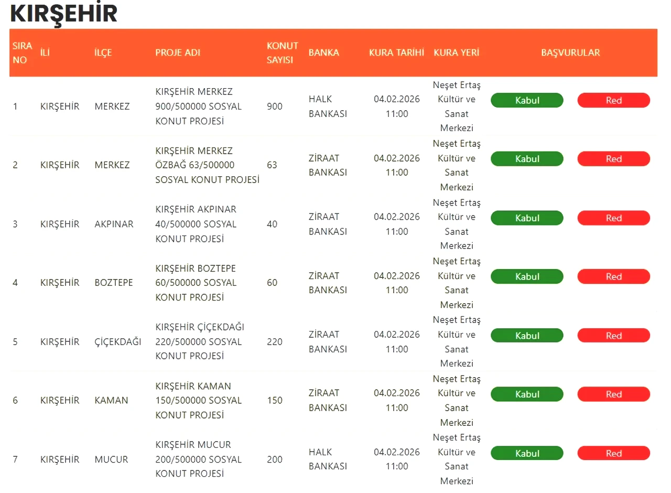Click the KURA TARİHİ column header
The height and width of the screenshot is (493, 671).
(396, 52)
